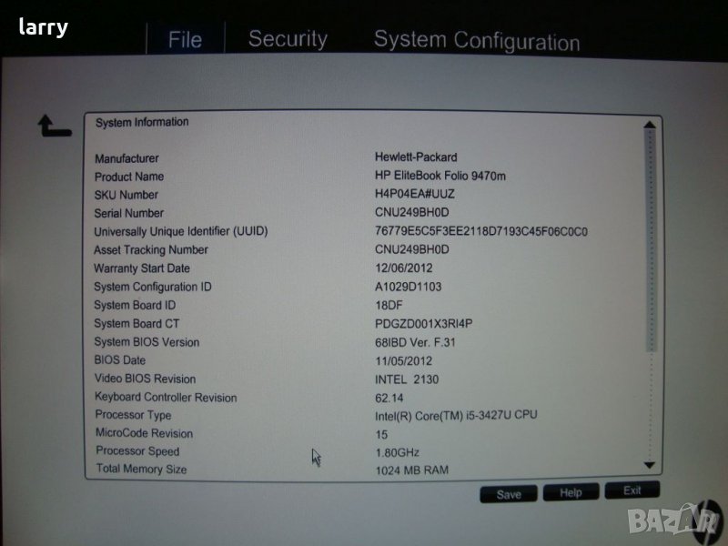
Task: Open Help from the bottom buttons
Action: pos(571,493)
